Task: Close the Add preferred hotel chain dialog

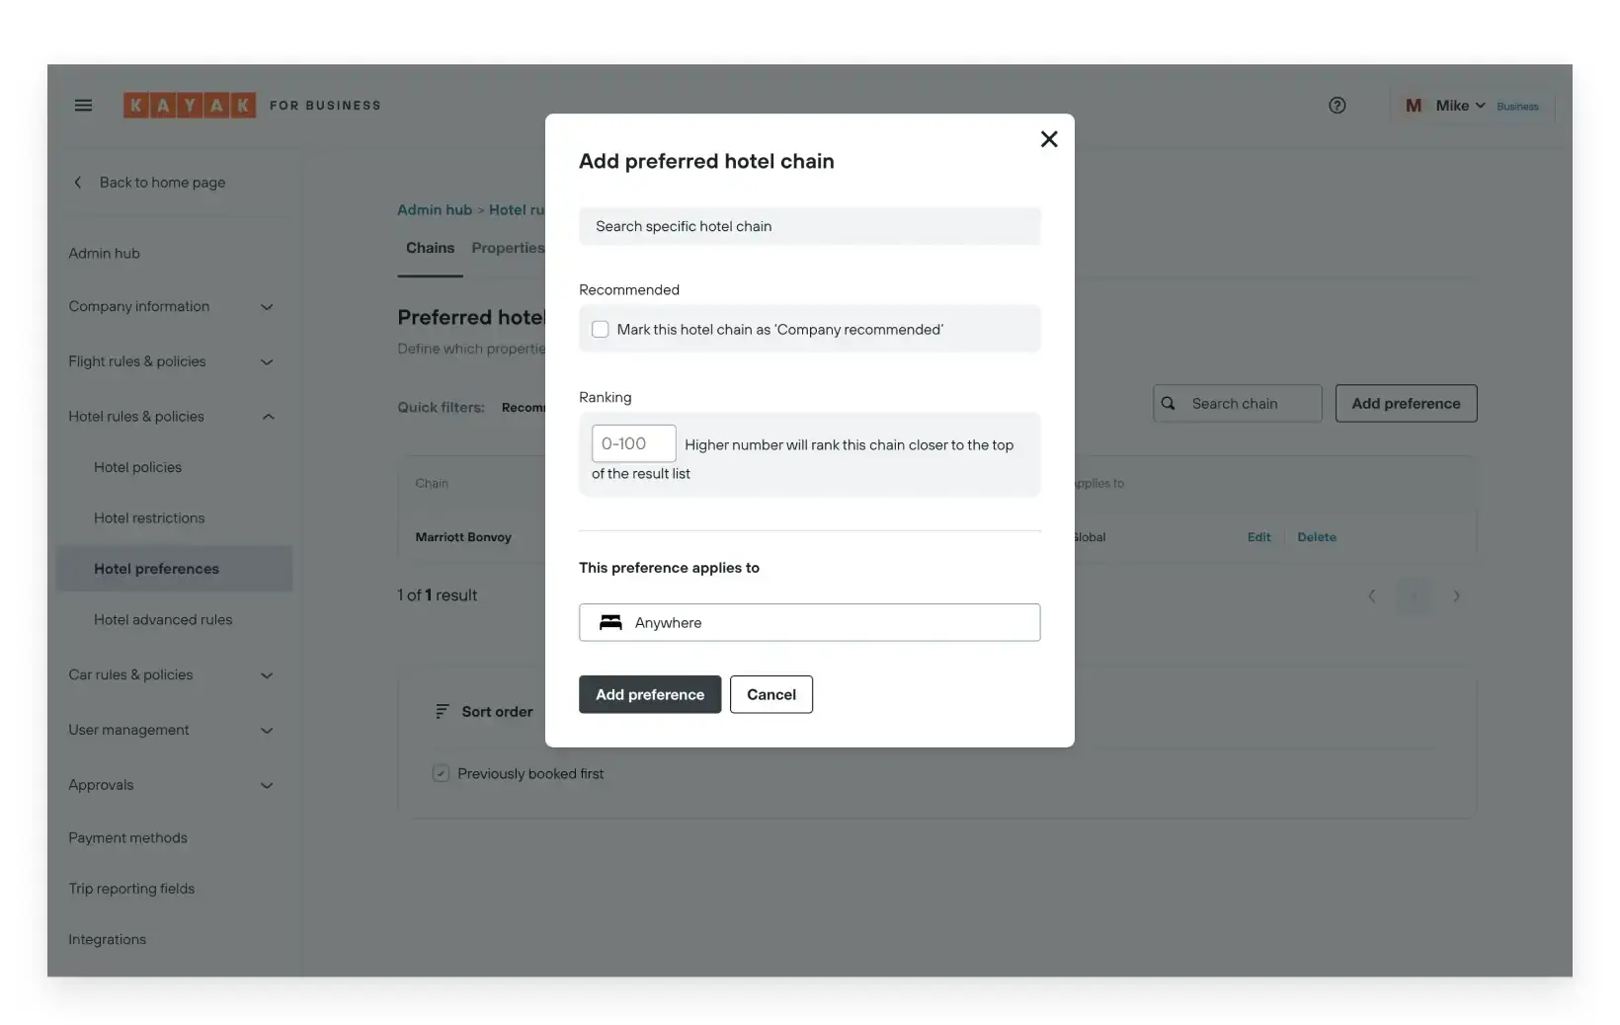Action: click(x=1049, y=139)
